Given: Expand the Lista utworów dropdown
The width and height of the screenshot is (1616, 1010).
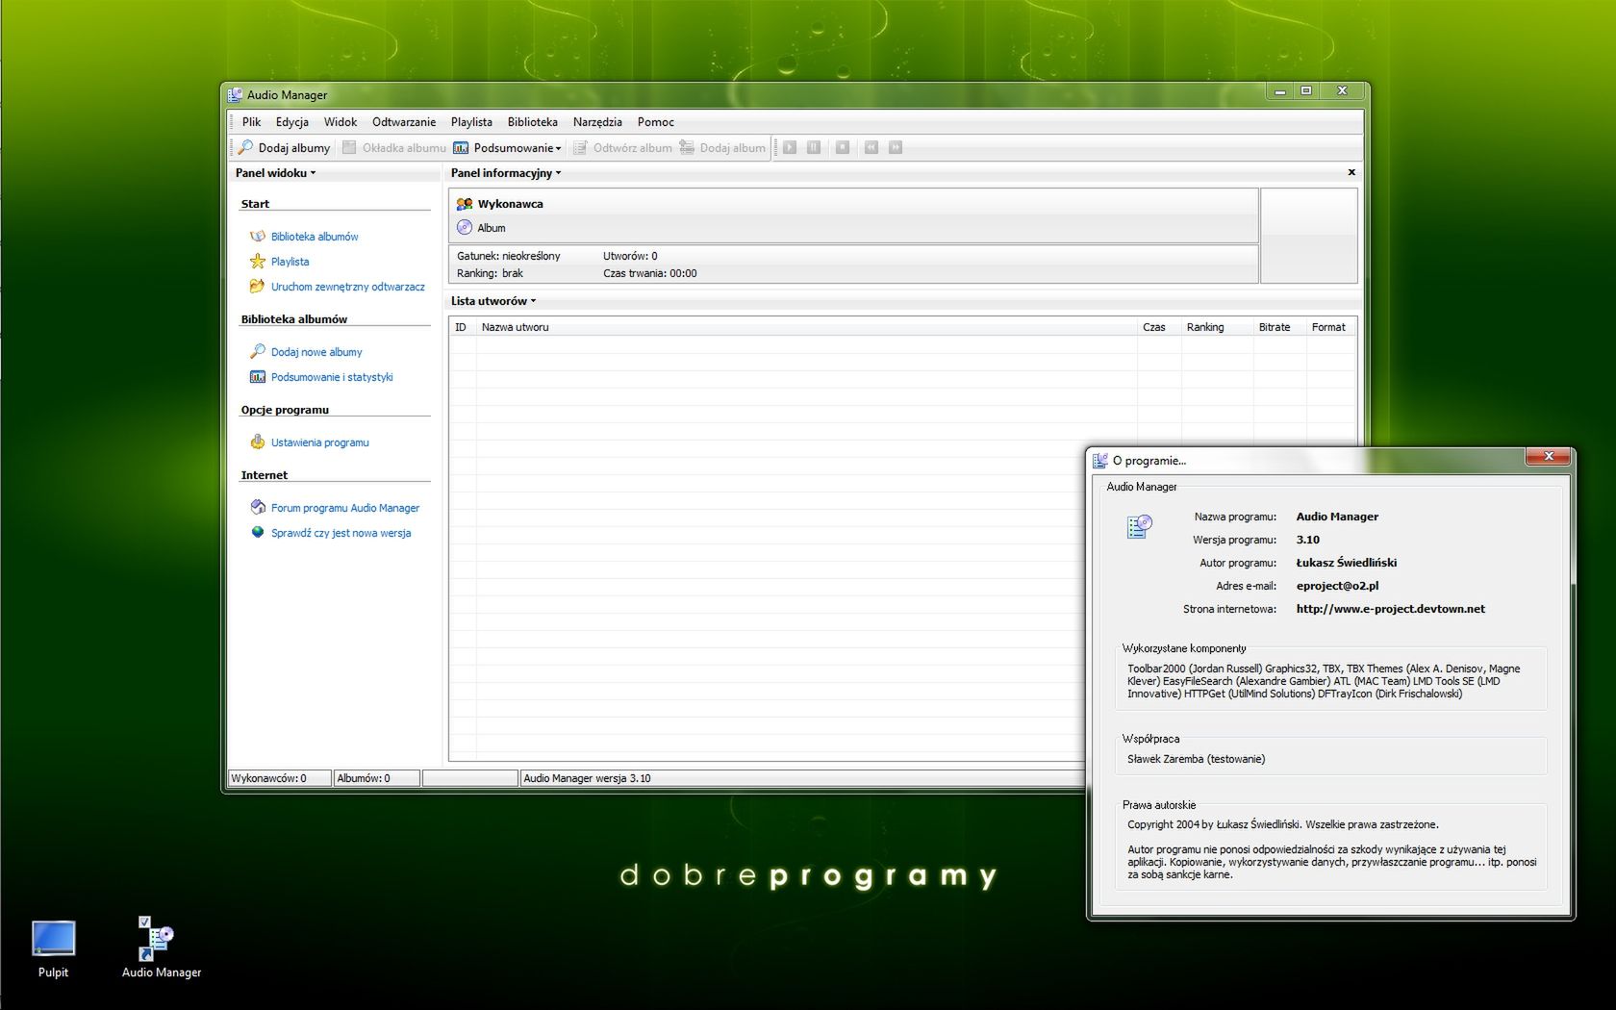Looking at the screenshot, I should pos(493,301).
